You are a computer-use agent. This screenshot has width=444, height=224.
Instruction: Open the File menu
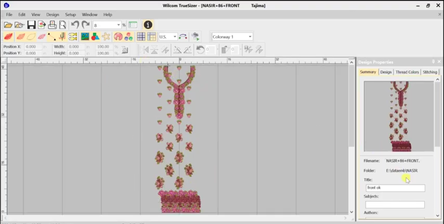[9, 15]
